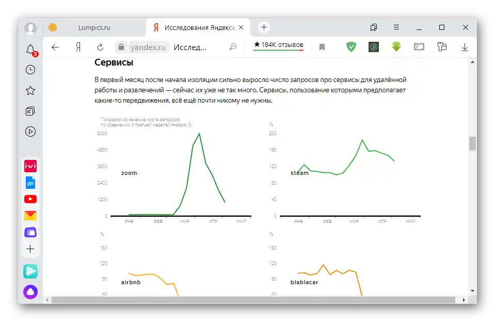
Task: Click the Сервисы heading
Action: tap(114, 62)
